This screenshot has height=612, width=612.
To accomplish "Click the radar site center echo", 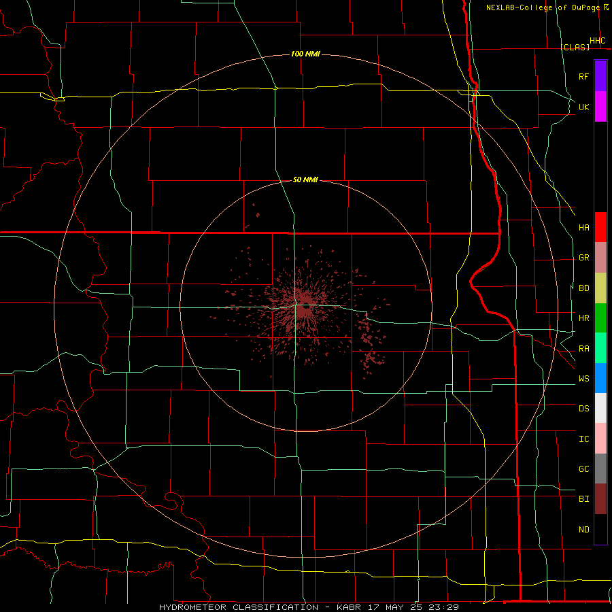I will 306,306.
